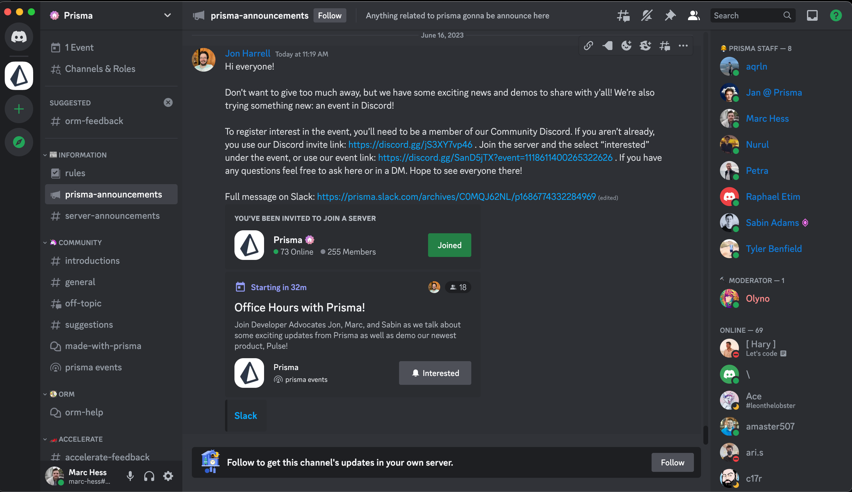Toggle the member list visibility
The height and width of the screenshot is (492, 852).
[x=694, y=16]
